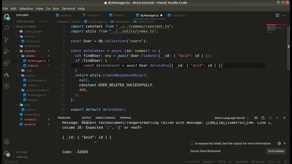Switch to the constant.ts editor tab

[177, 15]
